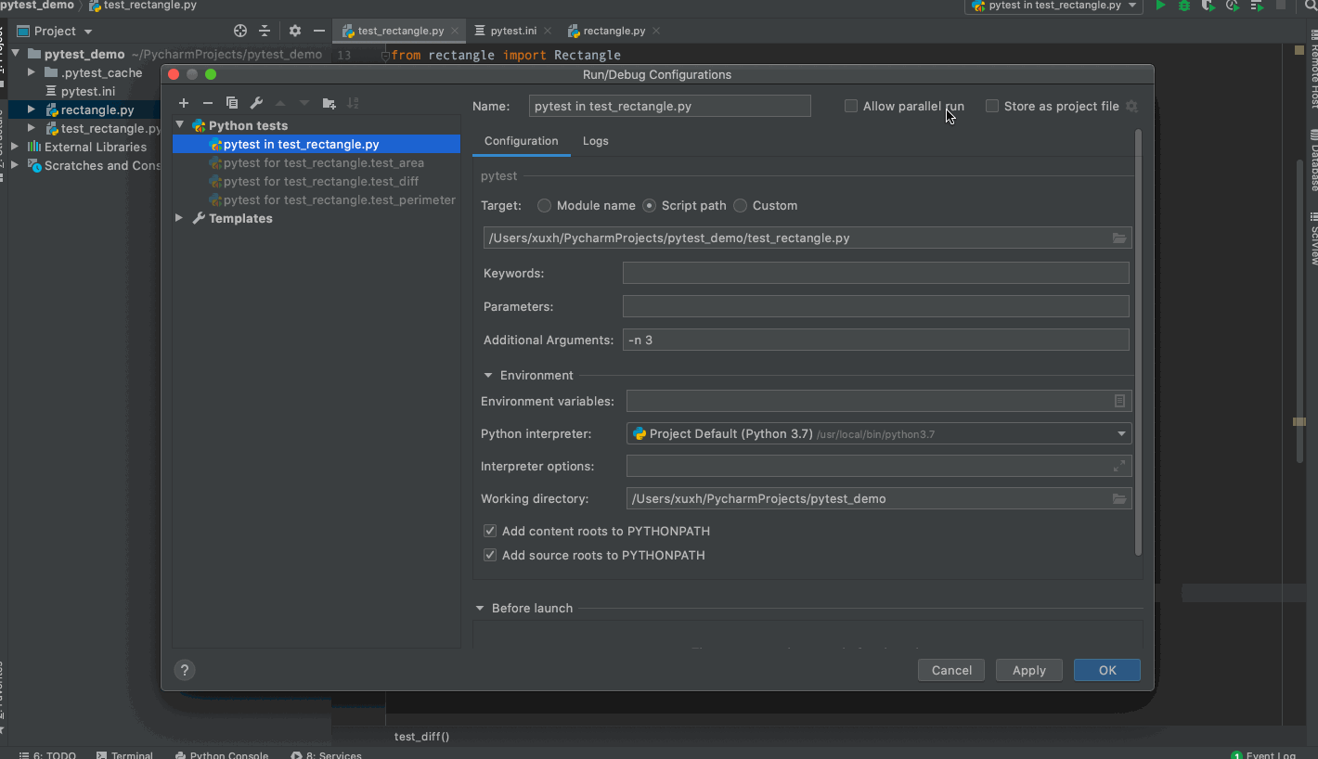Add a new run configuration
The image size is (1318, 759).
[184, 103]
